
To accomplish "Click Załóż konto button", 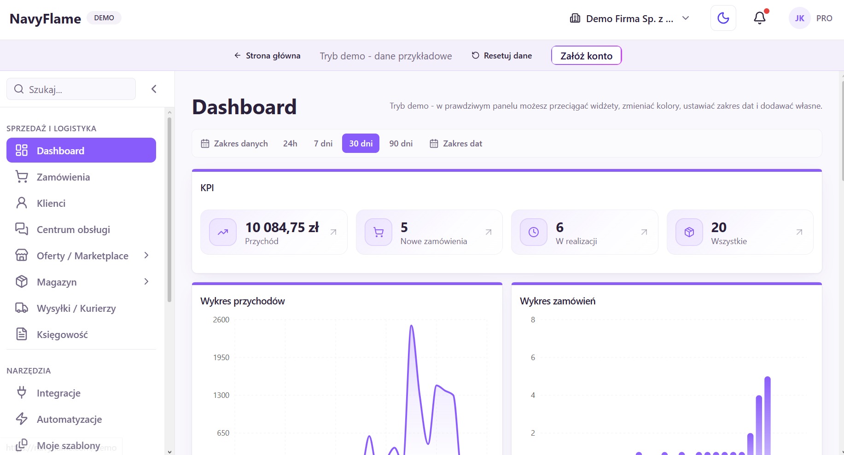I will [x=586, y=56].
